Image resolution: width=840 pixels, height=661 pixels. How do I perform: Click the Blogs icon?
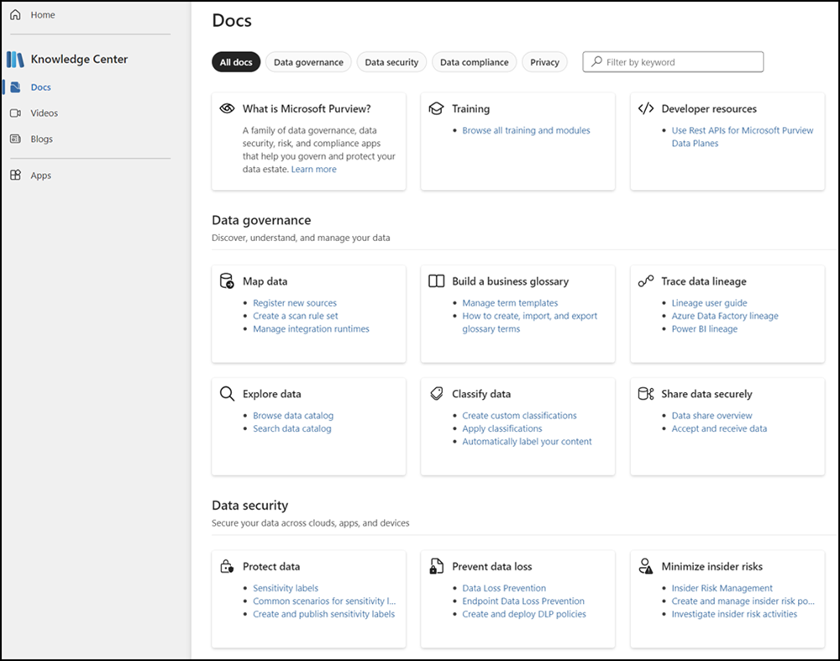[14, 139]
